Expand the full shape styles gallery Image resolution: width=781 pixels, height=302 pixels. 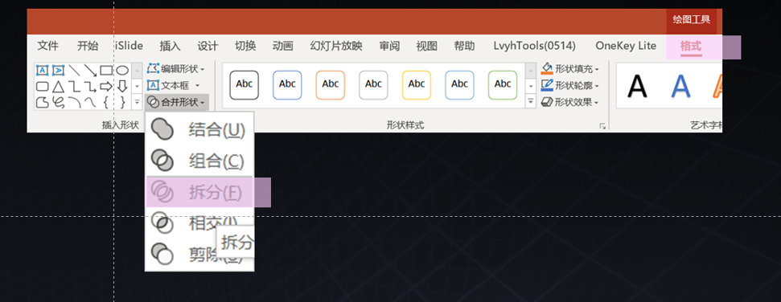click(x=531, y=102)
